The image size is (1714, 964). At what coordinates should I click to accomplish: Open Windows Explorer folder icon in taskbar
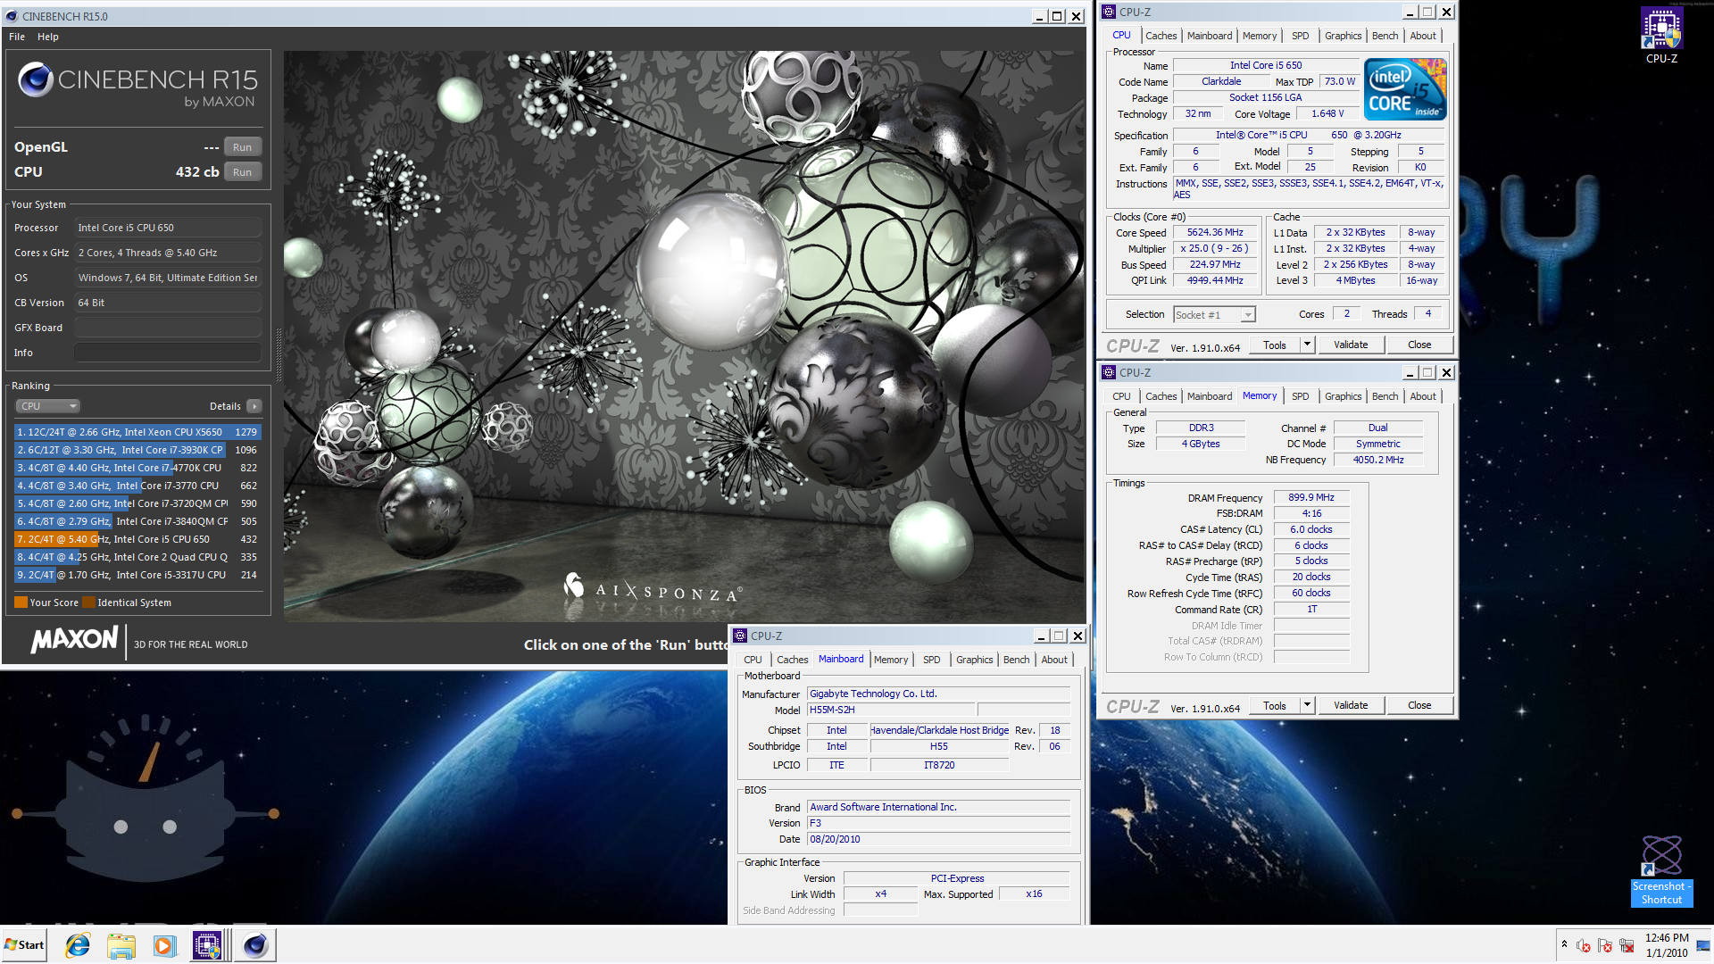[x=121, y=945]
